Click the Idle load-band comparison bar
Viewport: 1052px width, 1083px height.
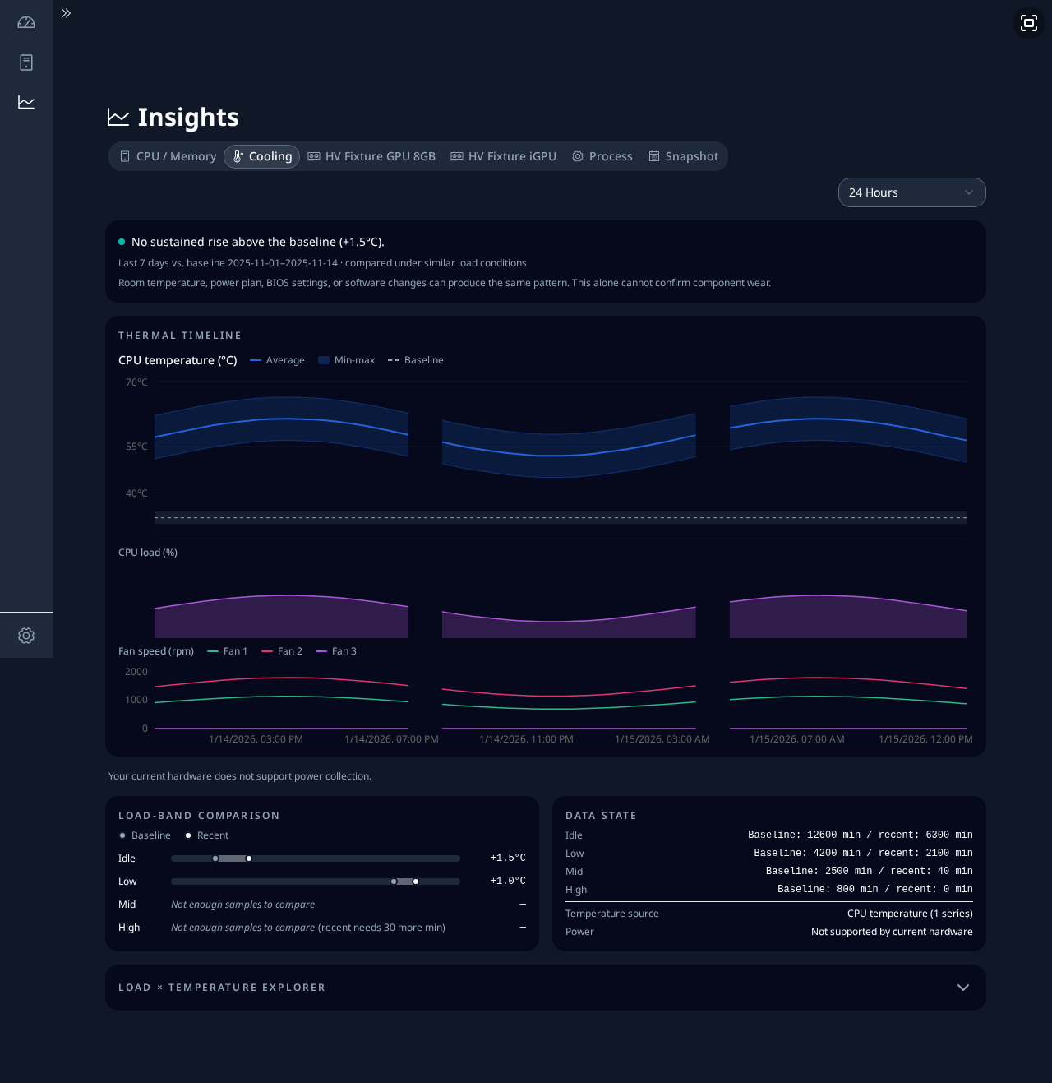click(316, 859)
